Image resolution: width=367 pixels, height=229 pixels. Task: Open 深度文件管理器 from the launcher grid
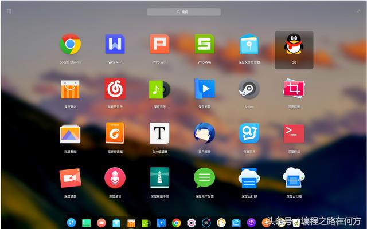point(249,44)
